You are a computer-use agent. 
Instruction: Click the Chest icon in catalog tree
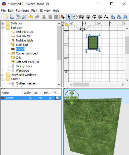pos(13,49)
